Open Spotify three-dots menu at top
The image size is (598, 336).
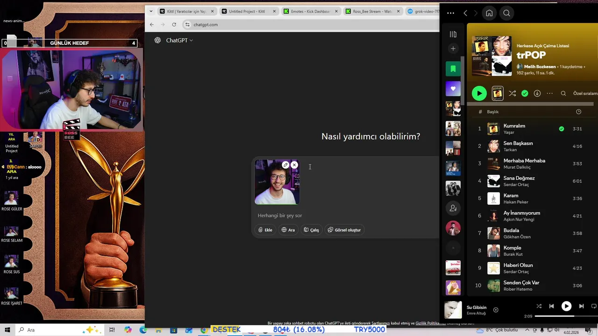coord(450,13)
